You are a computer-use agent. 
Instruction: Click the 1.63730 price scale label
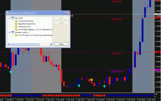[x=158, y=67]
